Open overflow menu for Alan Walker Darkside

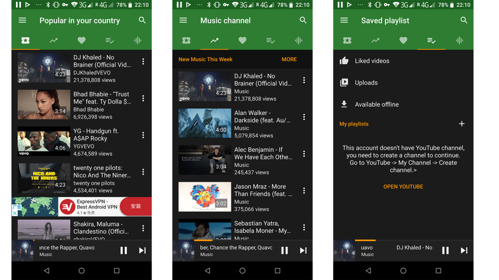click(x=304, y=117)
